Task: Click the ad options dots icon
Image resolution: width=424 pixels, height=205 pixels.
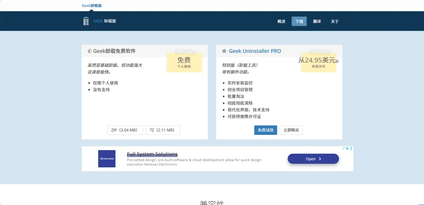Action: click(x=351, y=149)
